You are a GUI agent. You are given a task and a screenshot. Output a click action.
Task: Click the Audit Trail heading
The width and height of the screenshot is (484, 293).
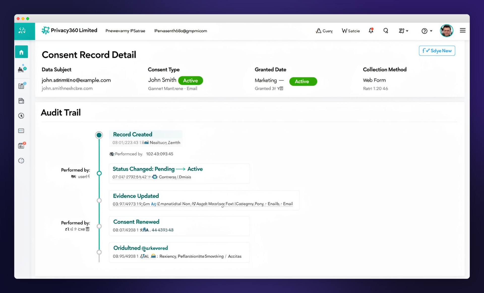(61, 112)
